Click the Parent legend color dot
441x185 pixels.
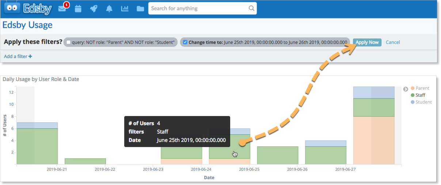[413, 88]
